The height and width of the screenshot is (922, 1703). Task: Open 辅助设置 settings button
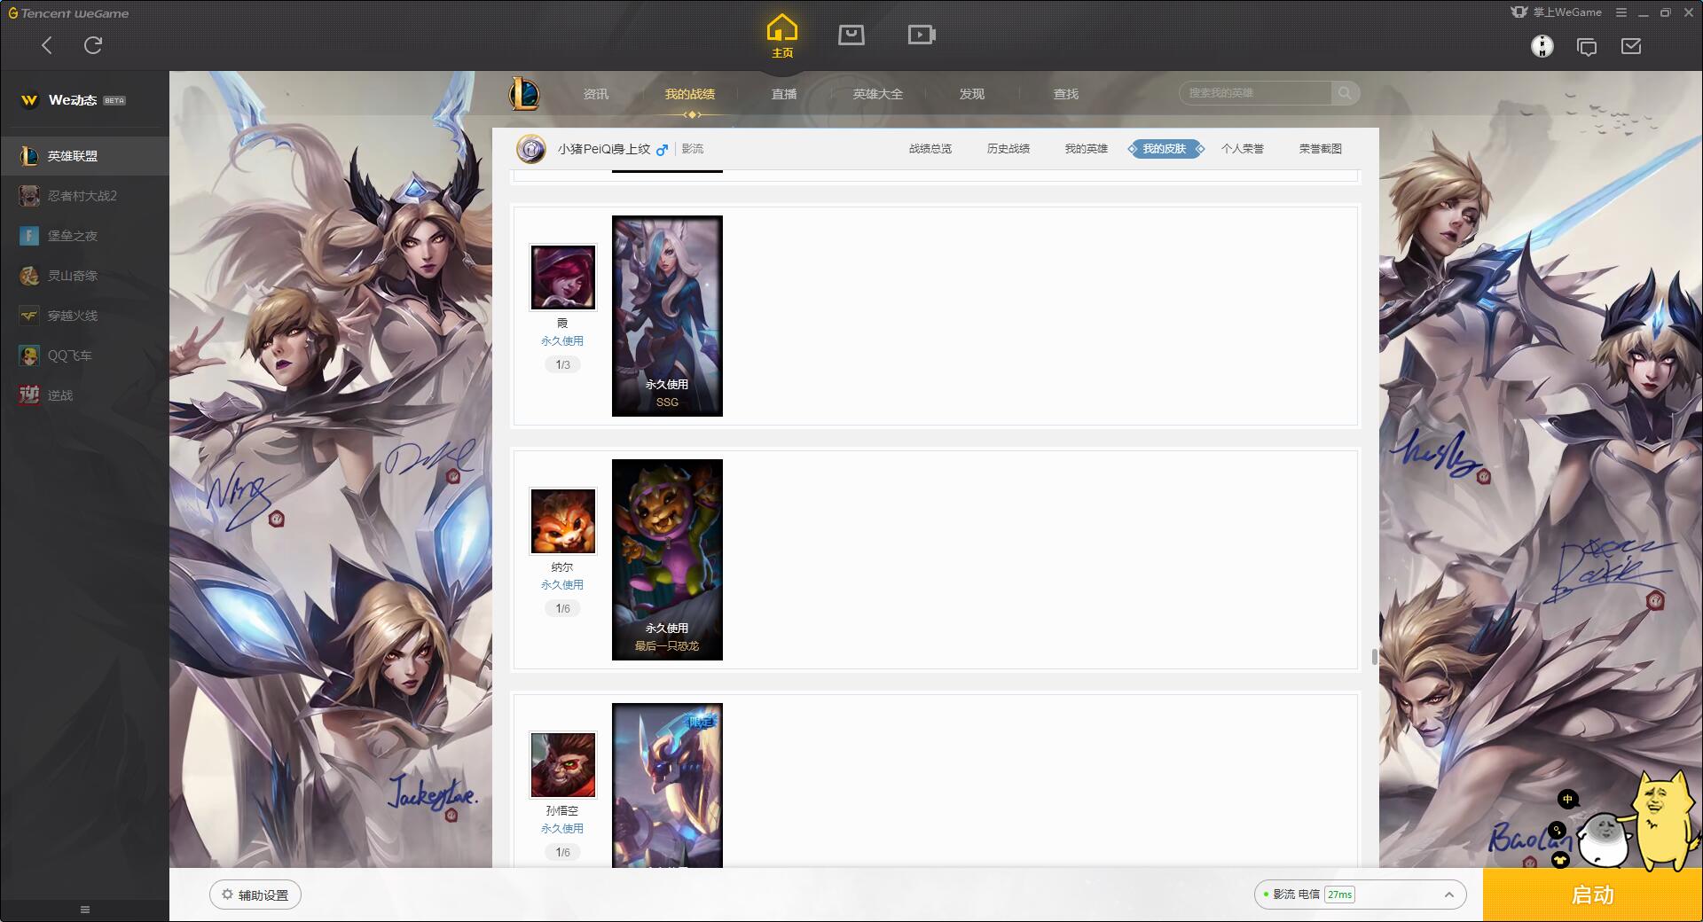click(x=255, y=895)
